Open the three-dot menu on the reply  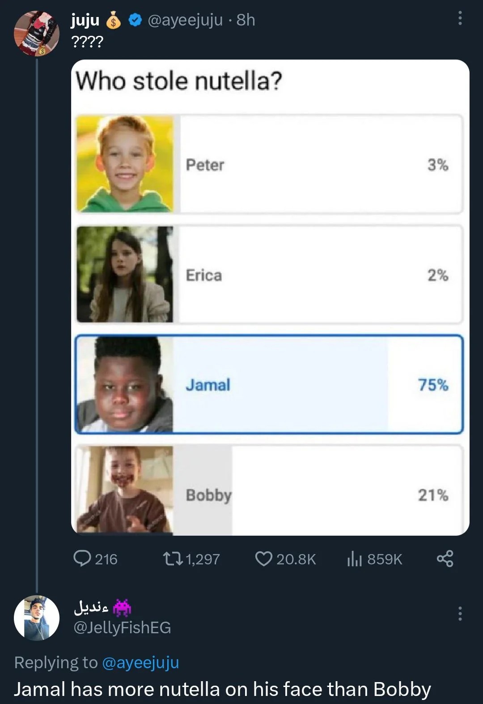coord(460,614)
